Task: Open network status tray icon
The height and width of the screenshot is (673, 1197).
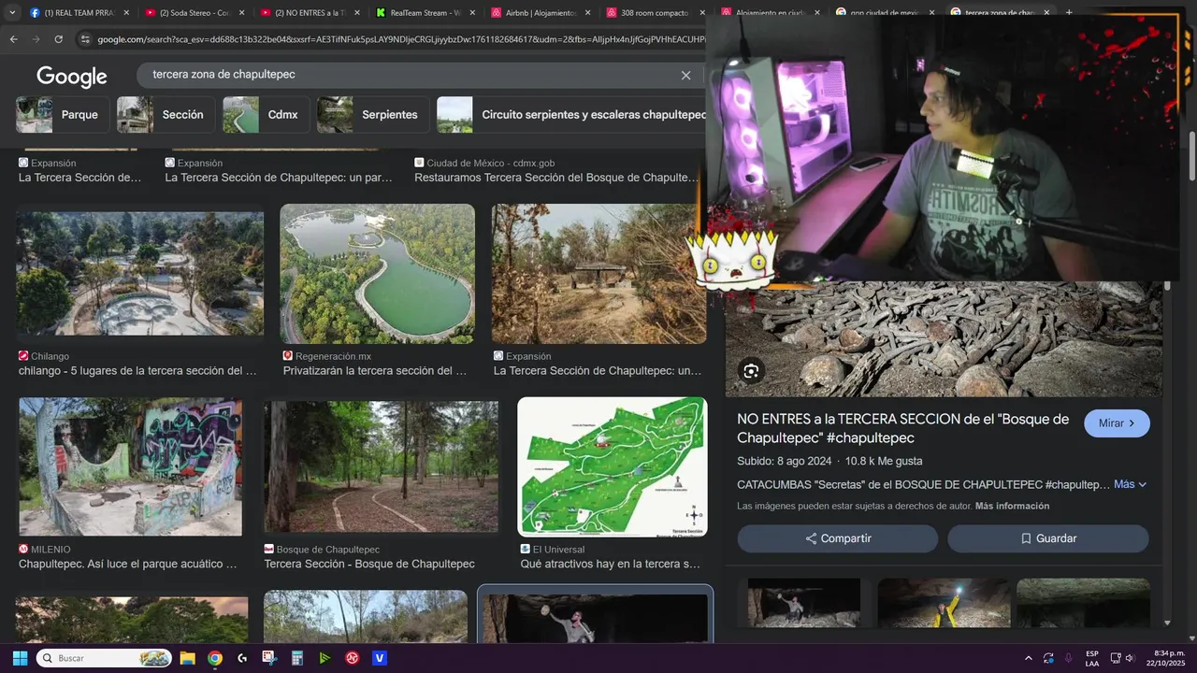Action: coord(1116,658)
